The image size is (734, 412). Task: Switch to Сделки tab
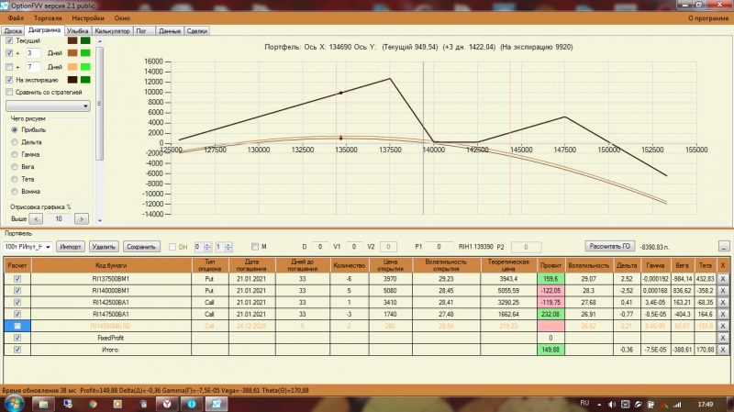[197, 31]
